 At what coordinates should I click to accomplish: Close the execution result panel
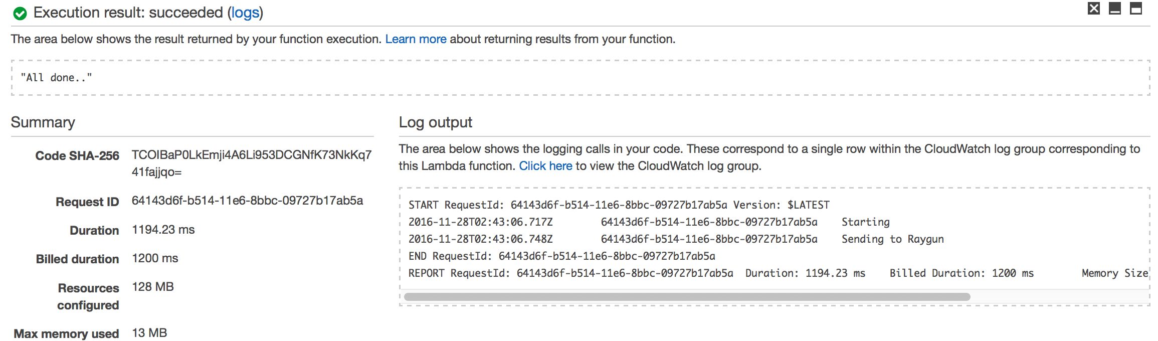click(1094, 9)
